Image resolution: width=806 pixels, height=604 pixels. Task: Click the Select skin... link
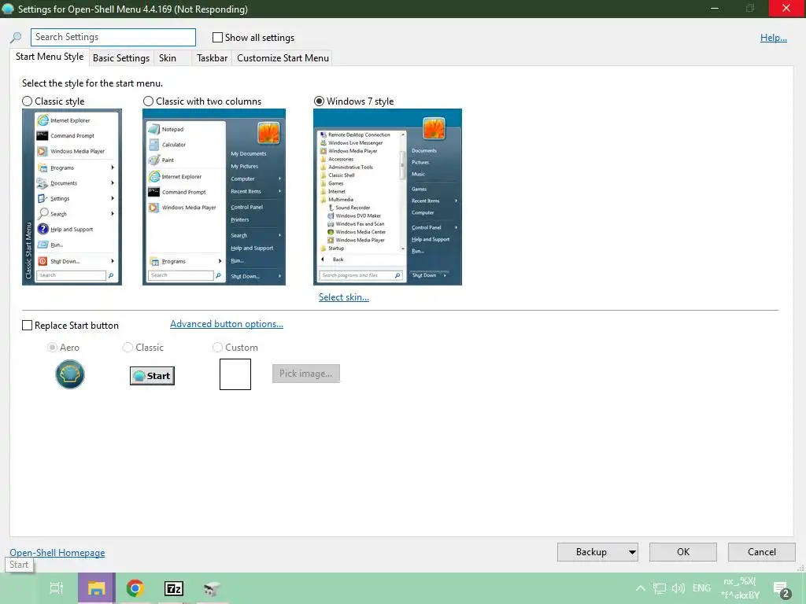[x=344, y=297]
